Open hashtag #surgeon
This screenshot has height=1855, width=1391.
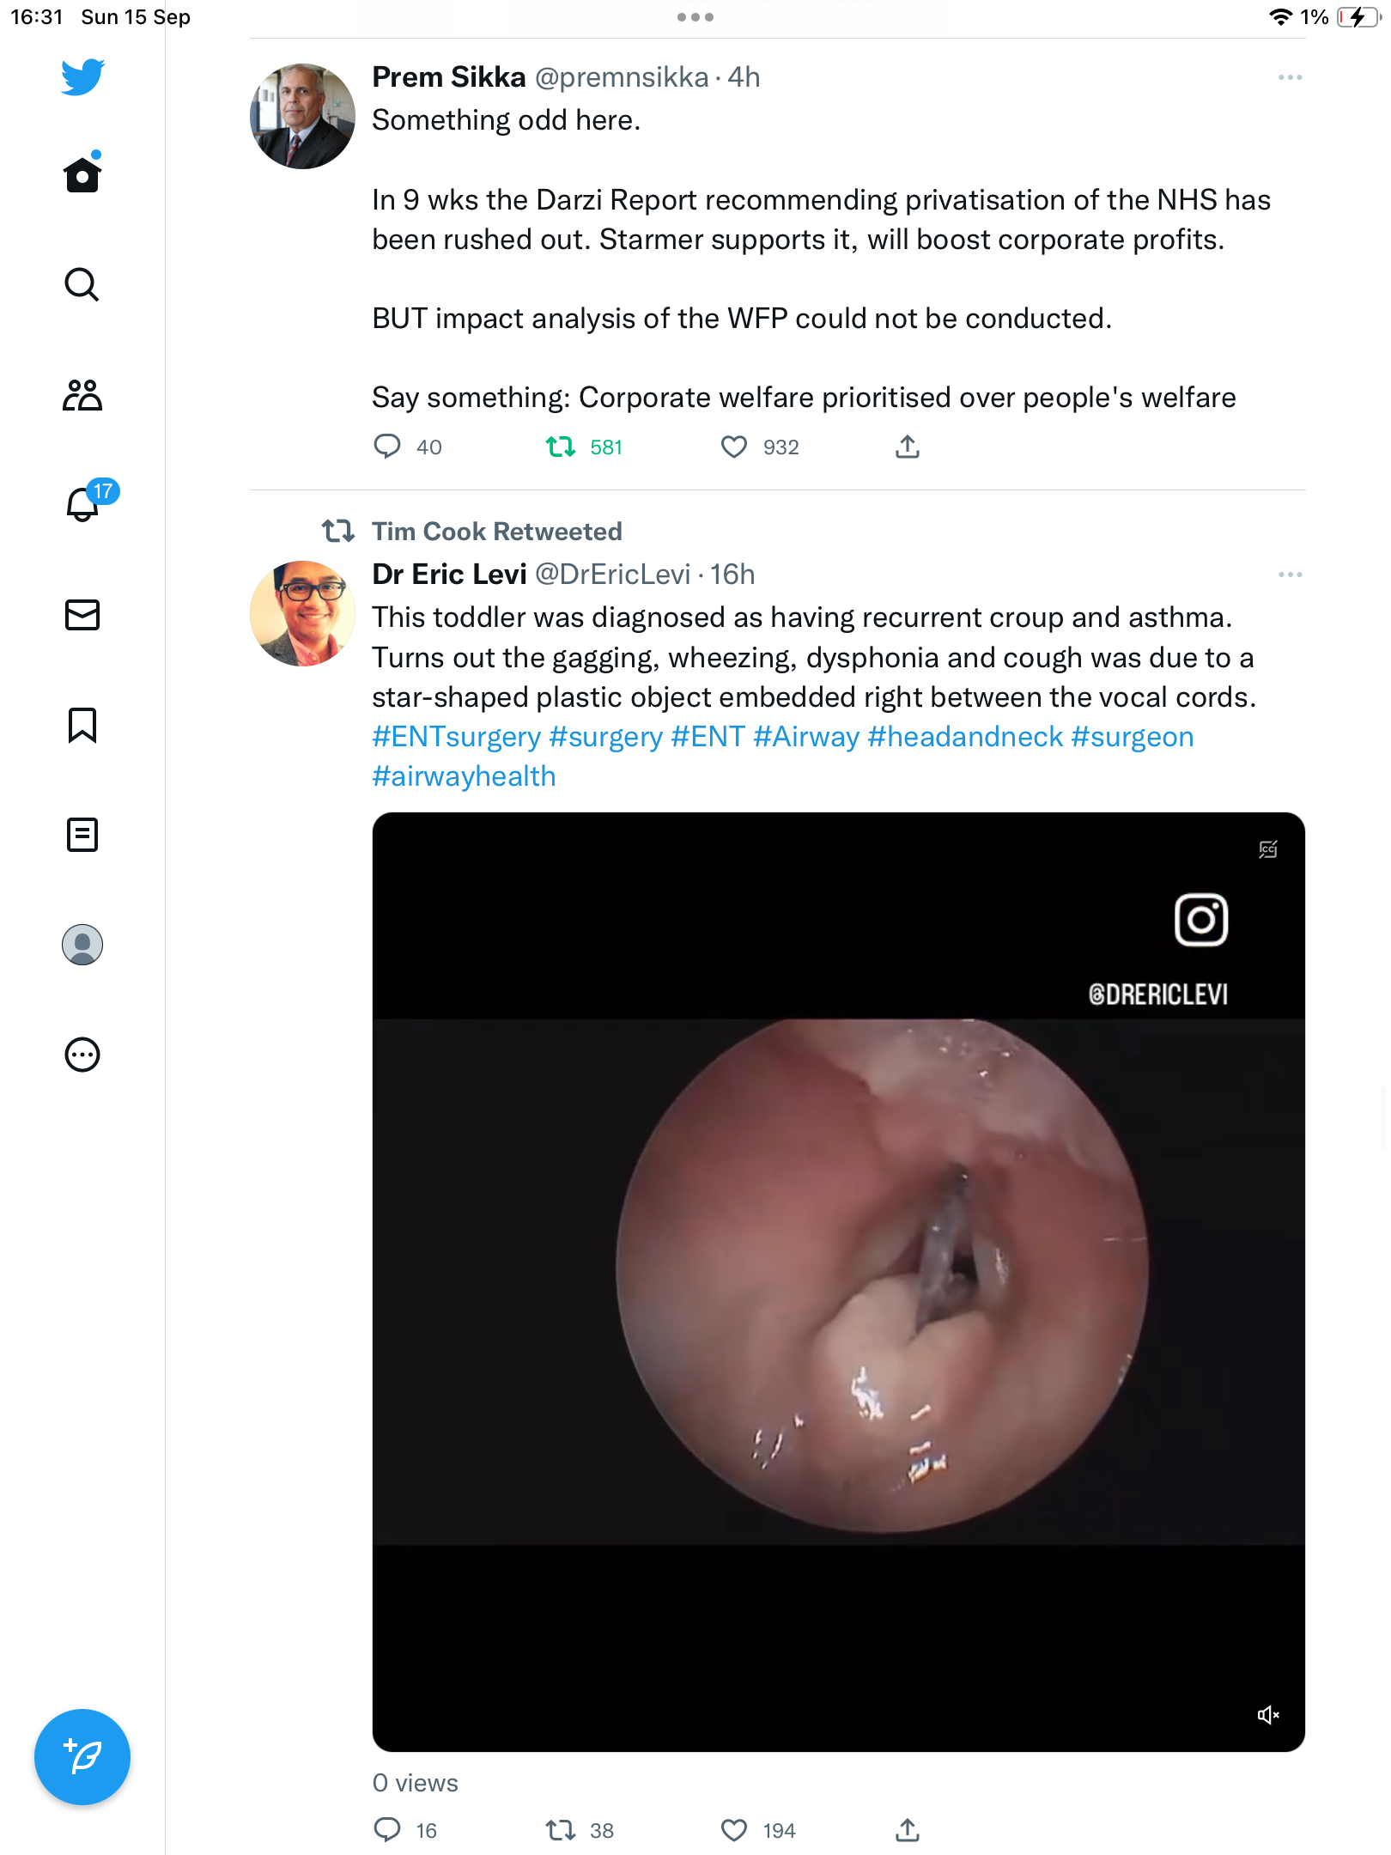pos(1133,737)
